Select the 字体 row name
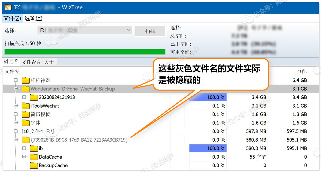The height and width of the screenshot is (172, 321). (x=36, y=123)
